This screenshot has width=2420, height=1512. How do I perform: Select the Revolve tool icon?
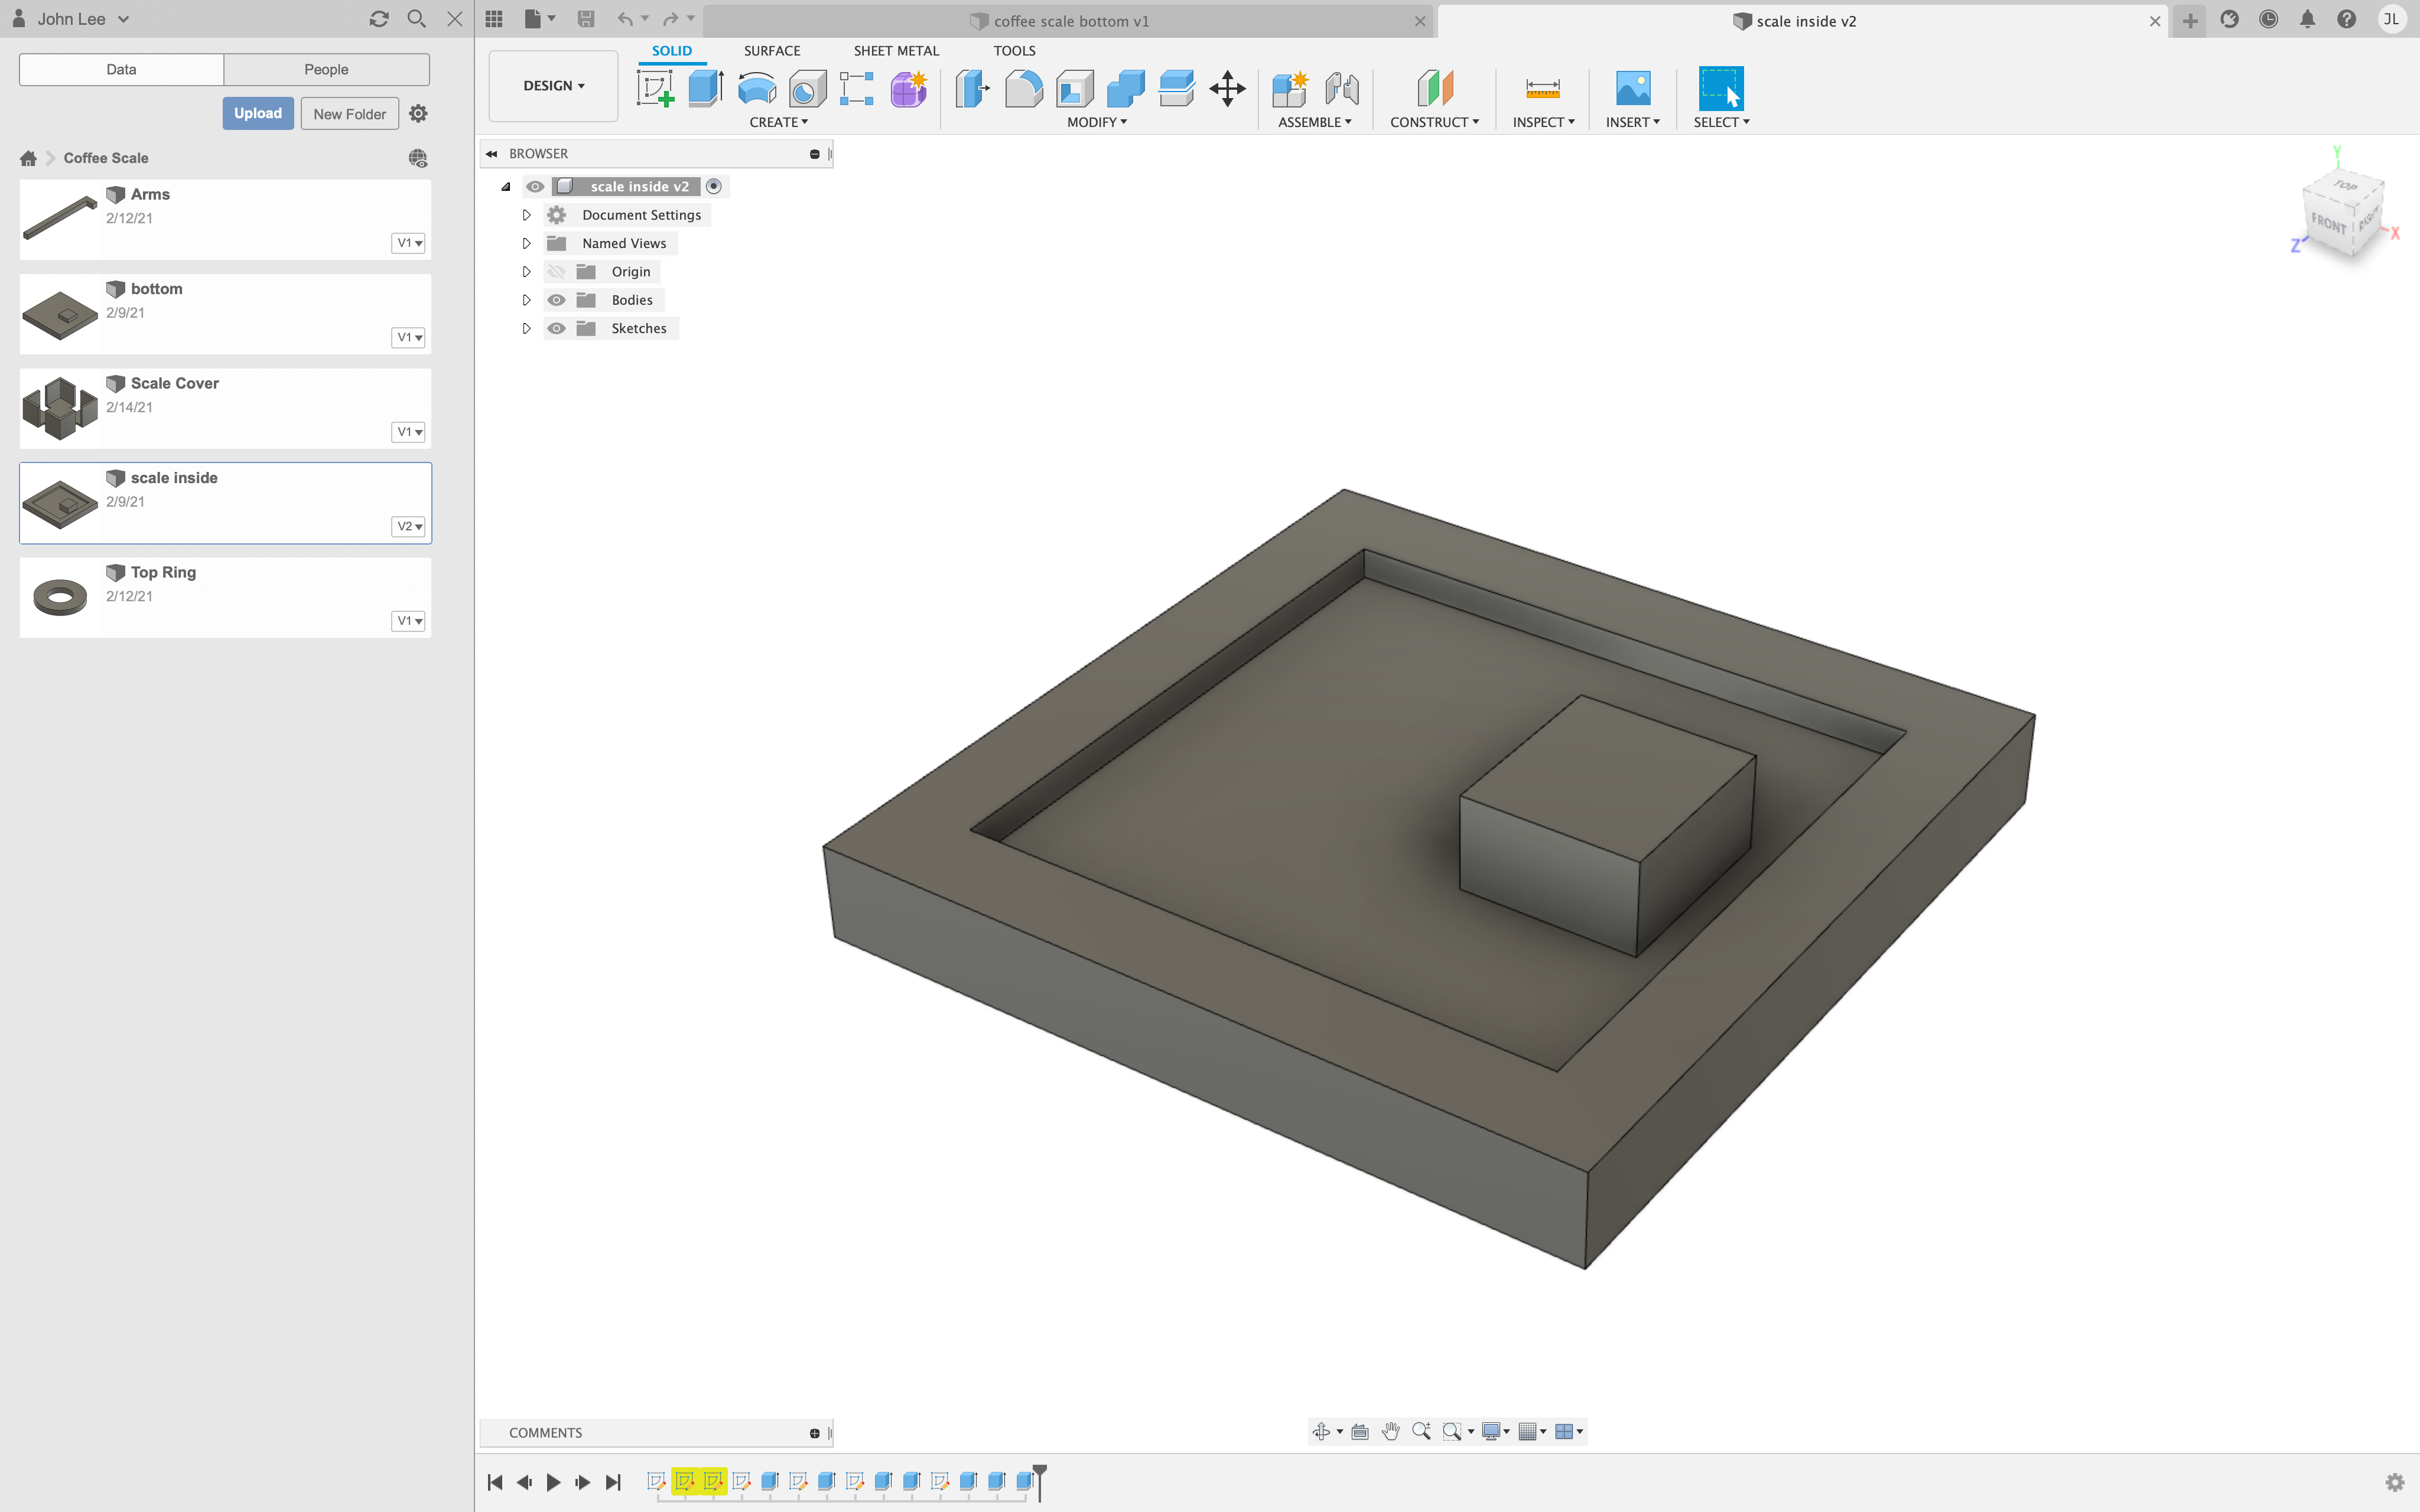(x=756, y=88)
